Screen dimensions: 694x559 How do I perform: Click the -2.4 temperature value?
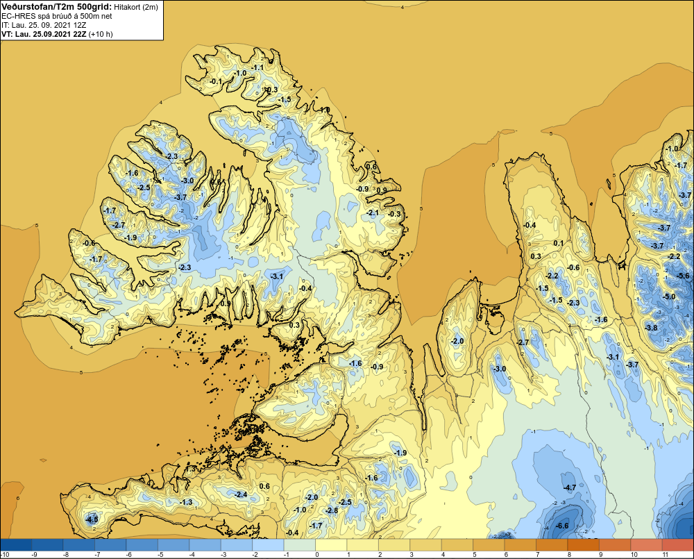click(x=241, y=494)
